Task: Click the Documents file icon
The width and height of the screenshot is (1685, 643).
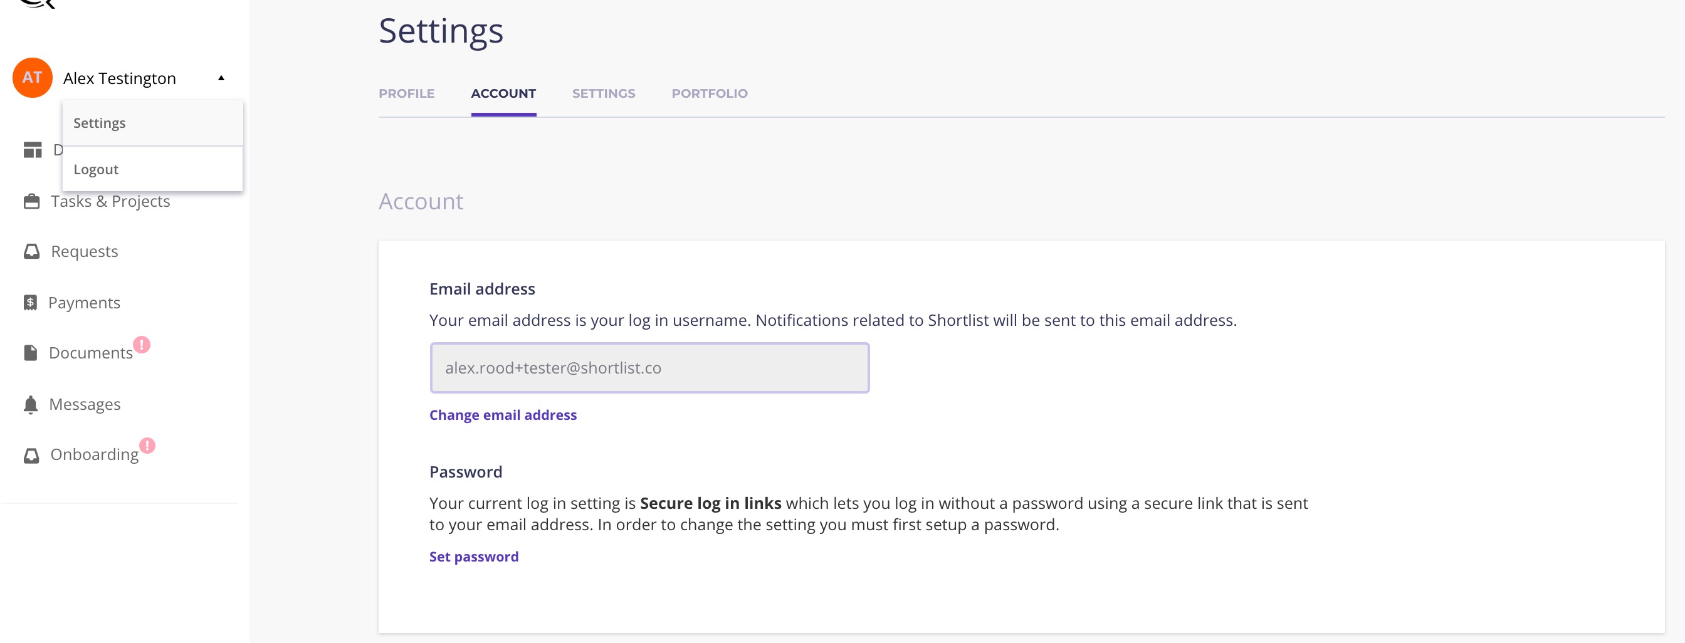Action: pyautogui.click(x=31, y=353)
